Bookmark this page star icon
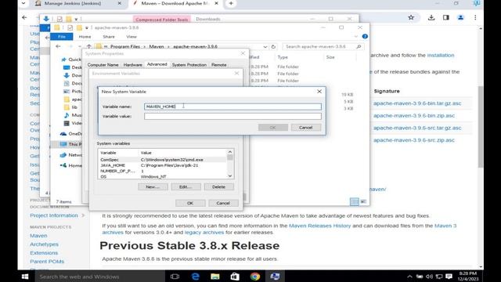This screenshot has width=501, height=282. 411,17
